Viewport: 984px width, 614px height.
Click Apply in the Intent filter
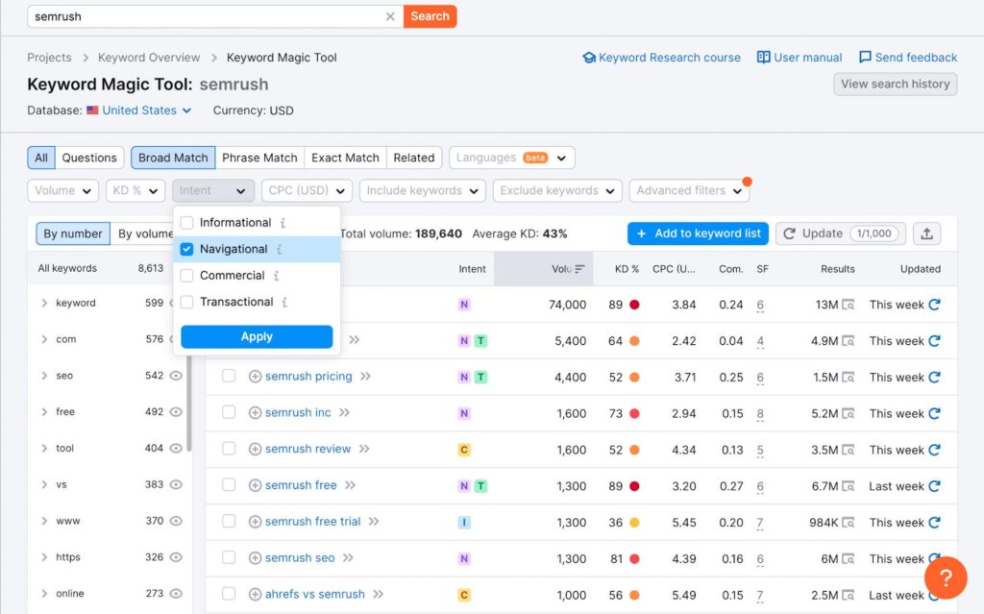click(256, 337)
